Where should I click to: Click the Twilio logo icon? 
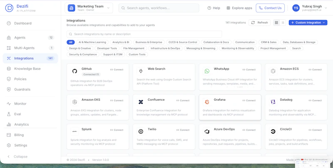tap(141, 131)
